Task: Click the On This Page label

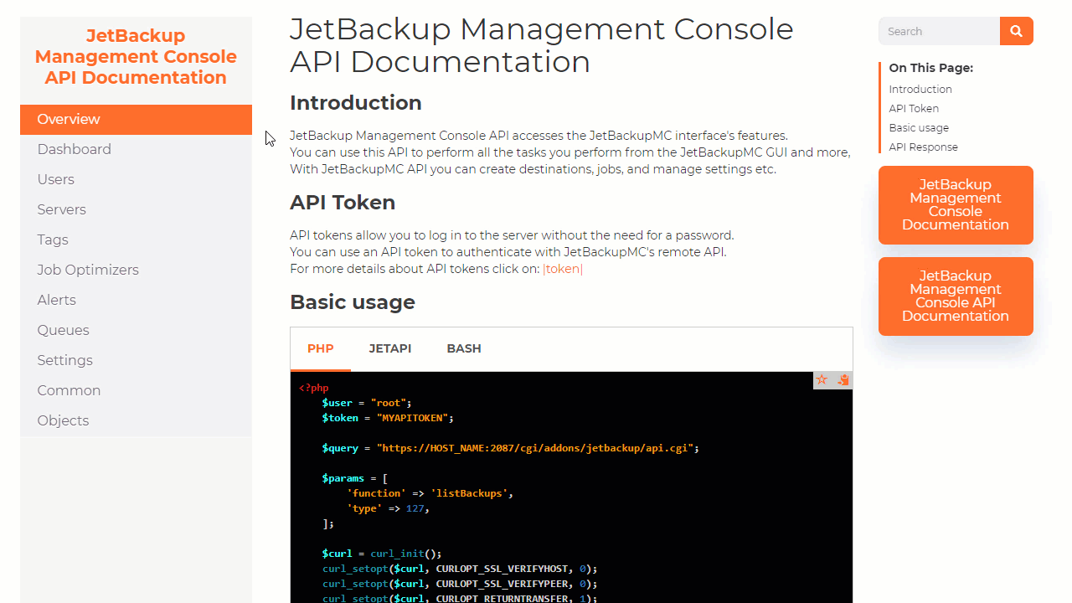Action: [931, 68]
